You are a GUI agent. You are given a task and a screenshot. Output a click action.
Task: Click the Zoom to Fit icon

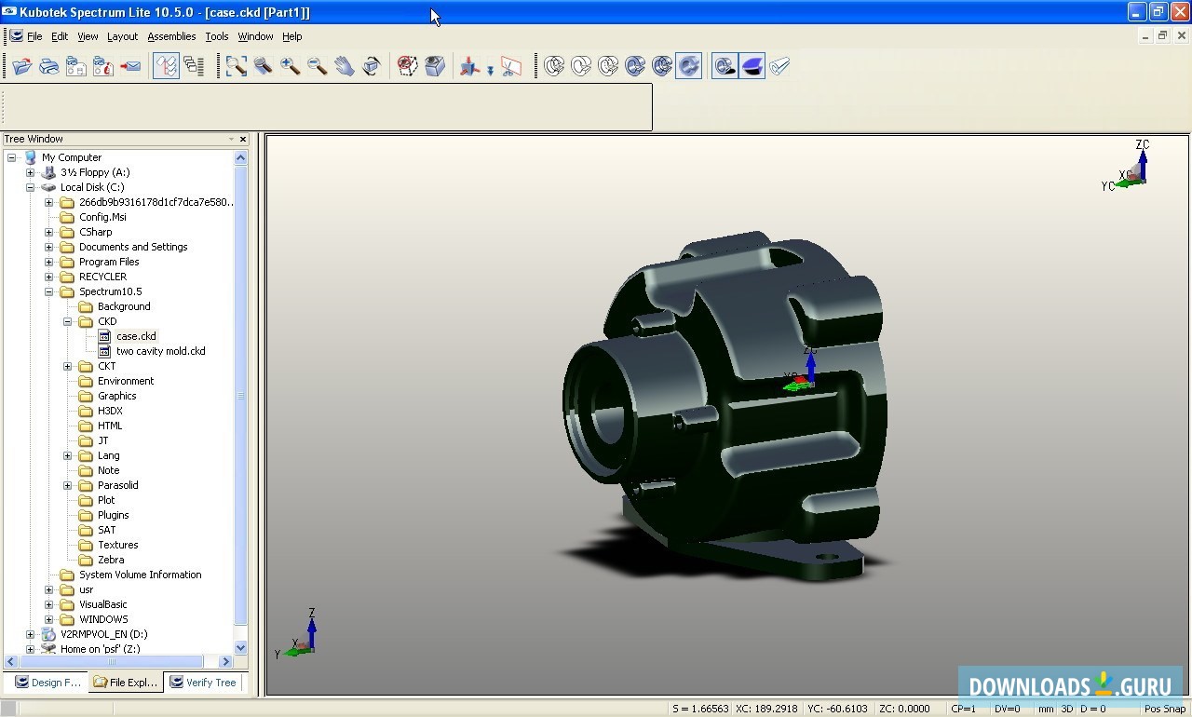point(237,66)
